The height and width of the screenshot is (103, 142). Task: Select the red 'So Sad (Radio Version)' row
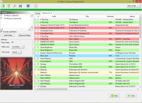coord(87,28)
